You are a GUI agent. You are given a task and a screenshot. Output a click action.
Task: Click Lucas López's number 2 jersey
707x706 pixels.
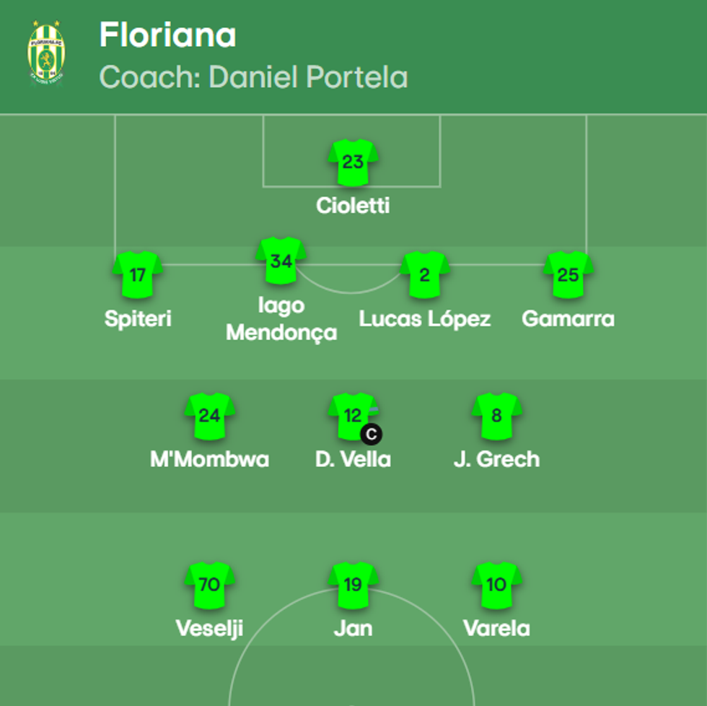click(x=425, y=275)
